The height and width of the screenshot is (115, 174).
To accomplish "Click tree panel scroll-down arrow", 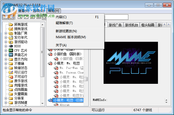I will click(42, 104).
